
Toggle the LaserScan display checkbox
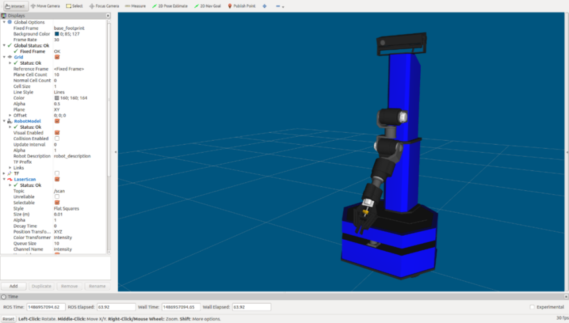tap(57, 179)
